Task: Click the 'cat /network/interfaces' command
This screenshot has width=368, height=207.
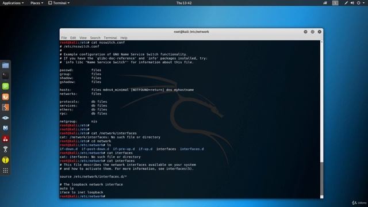Action: click(114, 133)
